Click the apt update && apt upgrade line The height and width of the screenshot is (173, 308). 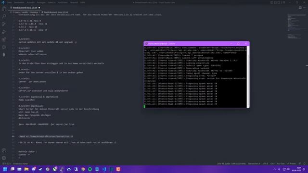pyautogui.click(x=48, y=42)
